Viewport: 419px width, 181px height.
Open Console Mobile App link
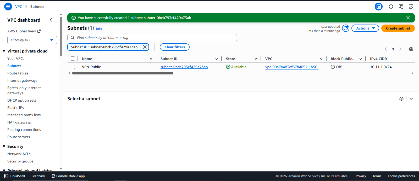coord(68,176)
